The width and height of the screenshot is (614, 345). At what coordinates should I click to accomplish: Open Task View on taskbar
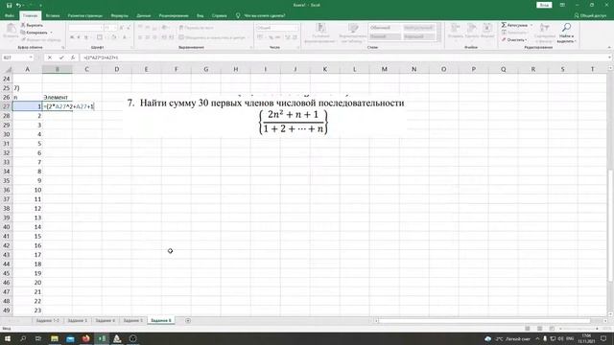(38, 338)
